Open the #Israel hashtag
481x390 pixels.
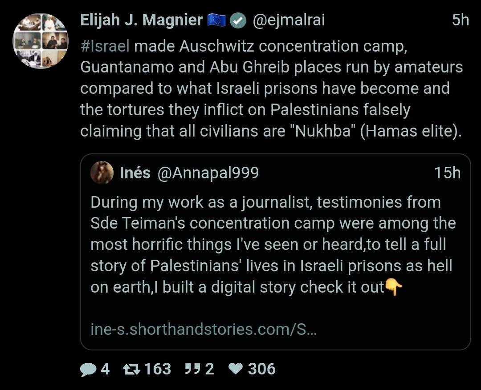point(105,46)
